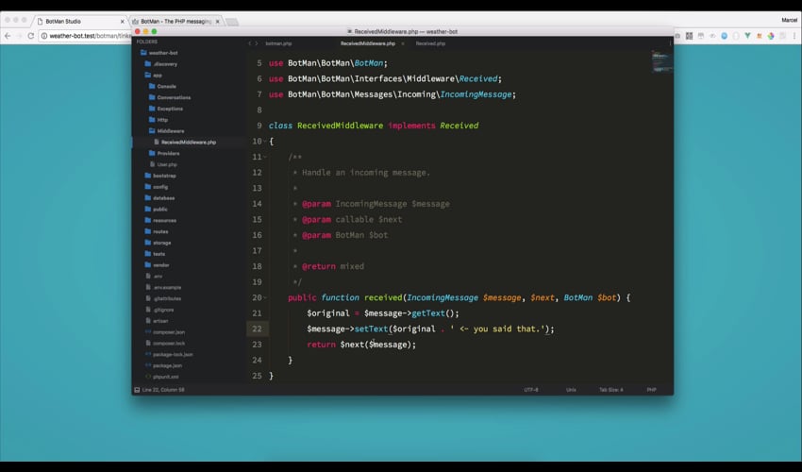Click the green Vue devtools extension icon

click(x=748, y=36)
